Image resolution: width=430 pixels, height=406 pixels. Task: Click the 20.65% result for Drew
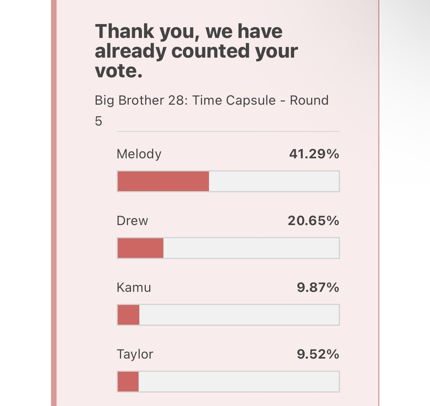(313, 221)
